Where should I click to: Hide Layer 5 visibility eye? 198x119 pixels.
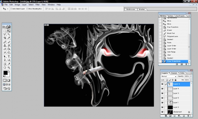(x=162, y=98)
